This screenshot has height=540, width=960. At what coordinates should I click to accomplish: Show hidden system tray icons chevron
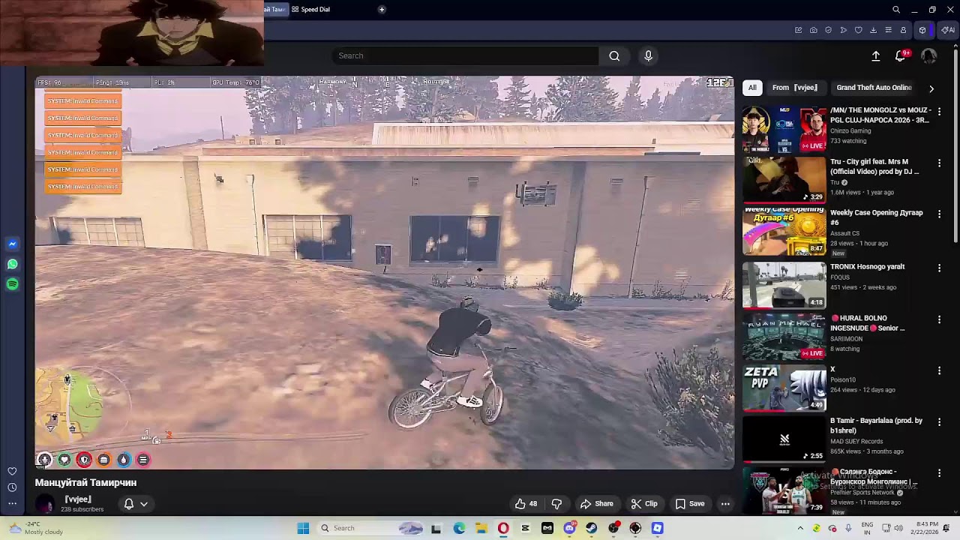click(801, 528)
